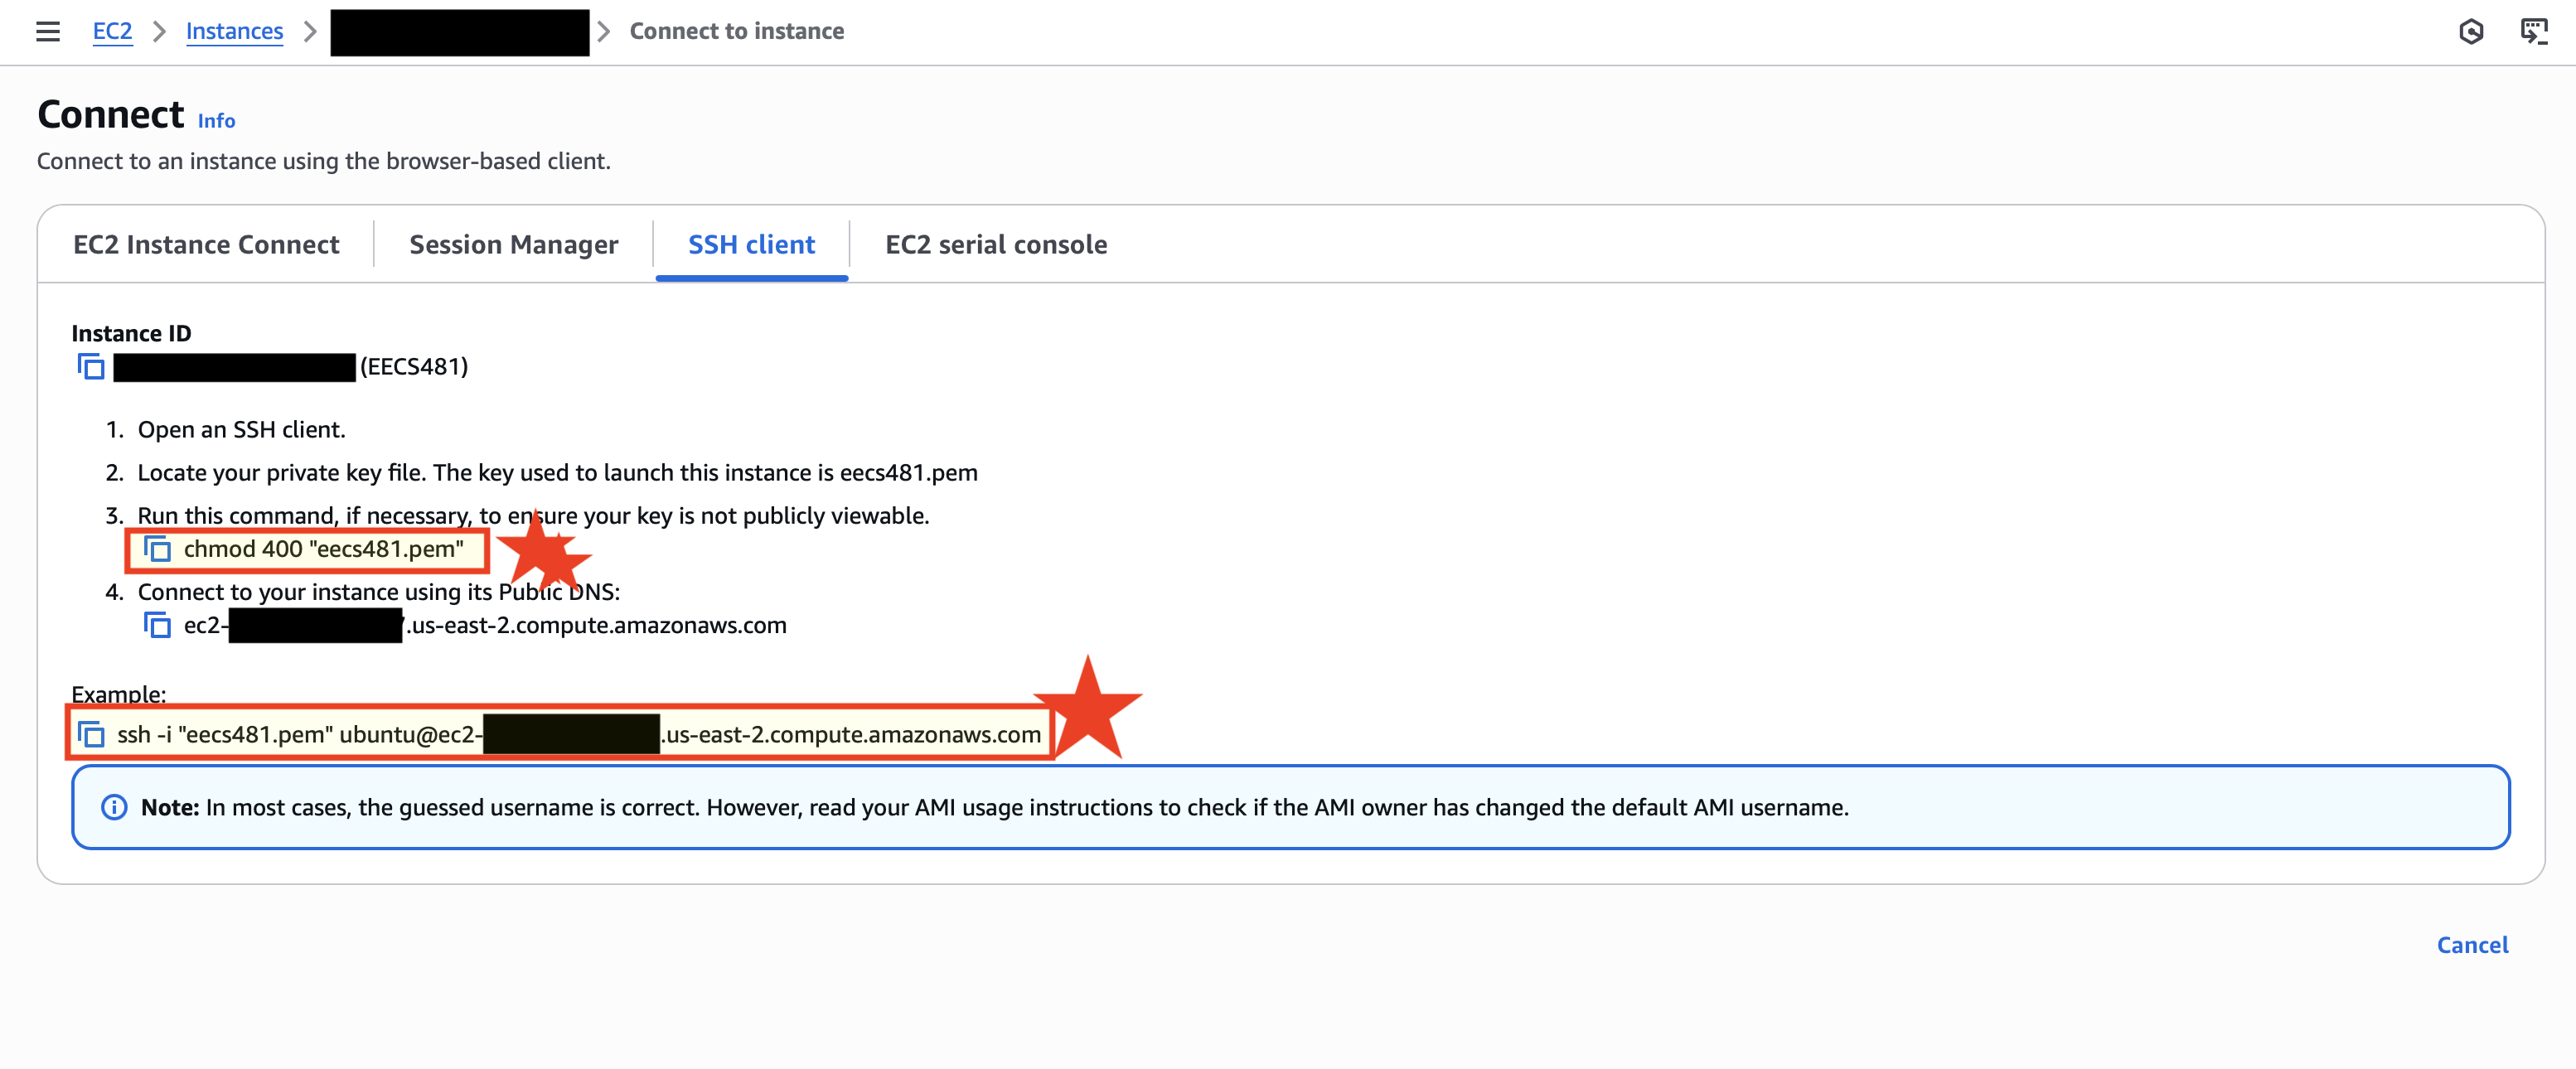Open the Info link beside Connect

coord(216,121)
